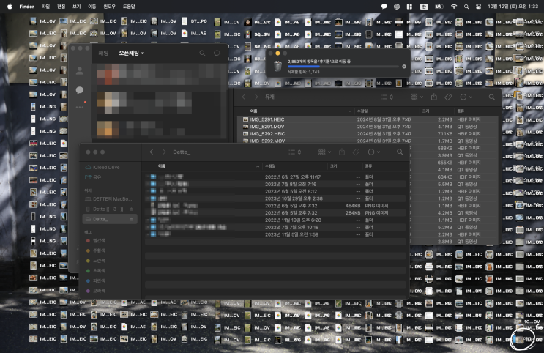Open the friends list icon in chat sidebar
The width and height of the screenshot is (544, 353).
coord(80,70)
